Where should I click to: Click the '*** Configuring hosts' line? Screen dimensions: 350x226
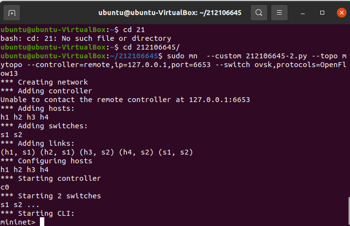46,161
